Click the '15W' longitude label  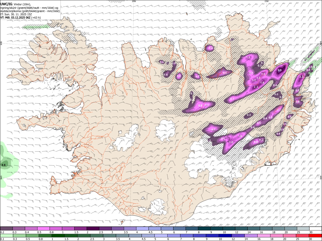pyautogui.click(x=267, y=1)
